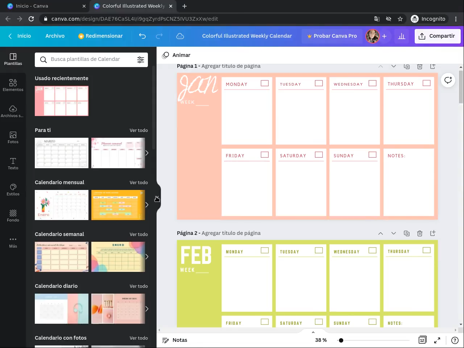Move Página 2 down
The image size is (464, 348).
(x=394, y=233)
